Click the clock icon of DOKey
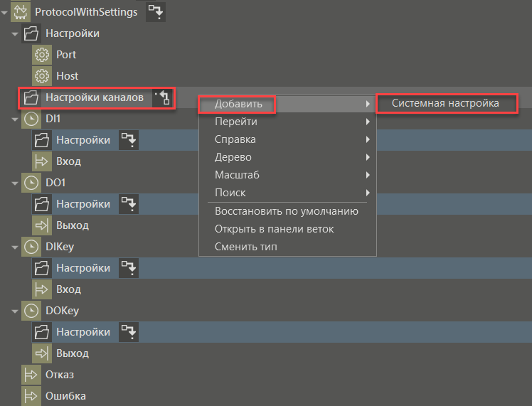 31,311
